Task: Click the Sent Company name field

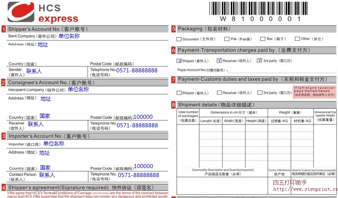Action: [69, 36]
